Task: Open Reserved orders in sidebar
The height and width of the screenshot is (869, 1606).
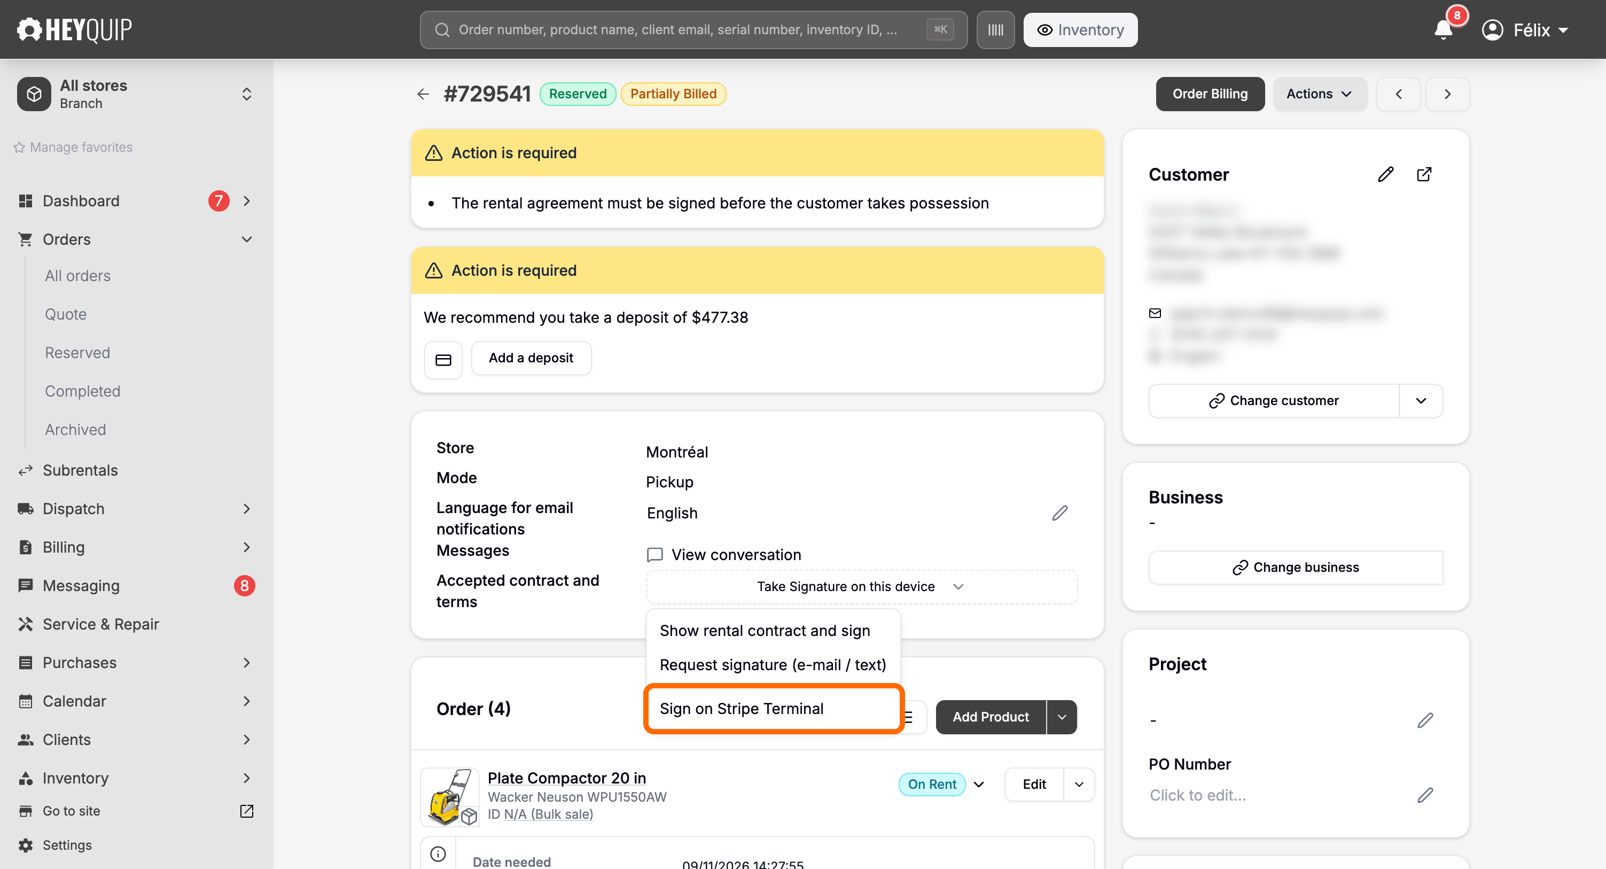Action: click(x=77, y=353)
